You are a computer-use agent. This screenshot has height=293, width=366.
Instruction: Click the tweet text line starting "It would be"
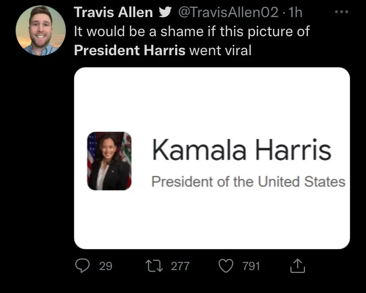192,32
